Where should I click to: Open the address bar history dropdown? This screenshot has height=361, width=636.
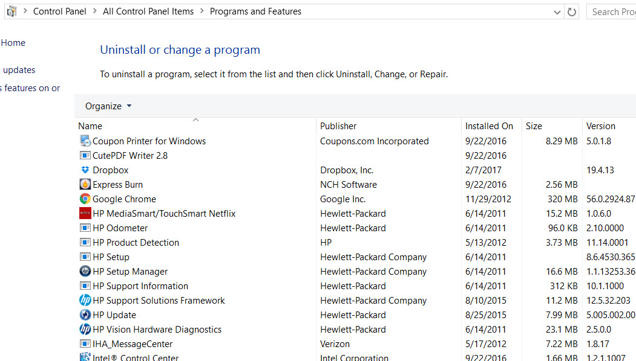tap(557, 11)
